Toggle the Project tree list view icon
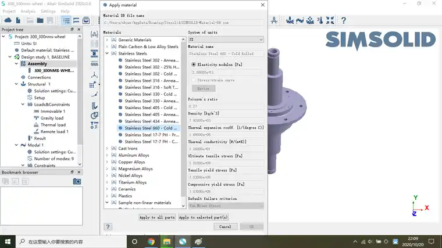The image size is (442, 248). click(x=66, y=20)
